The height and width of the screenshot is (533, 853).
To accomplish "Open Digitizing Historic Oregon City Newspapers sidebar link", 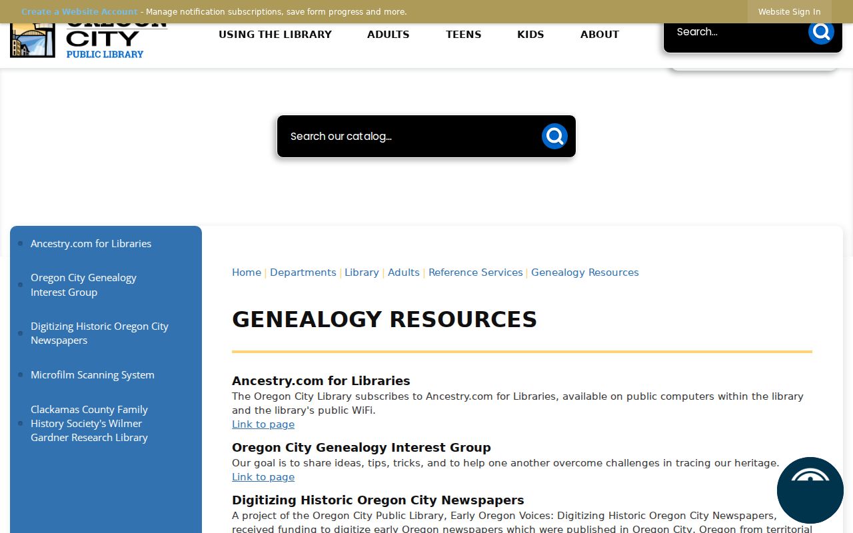I will click(x=99, y=333).
